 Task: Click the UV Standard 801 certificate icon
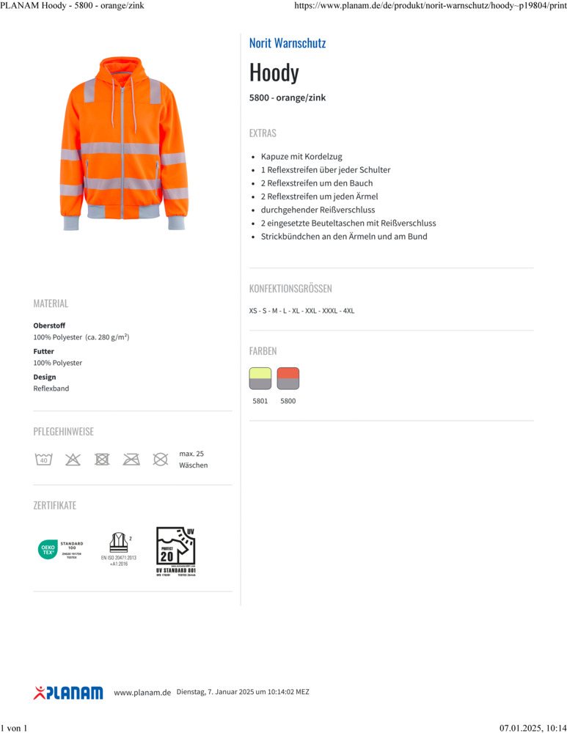(x=176, y=552)
